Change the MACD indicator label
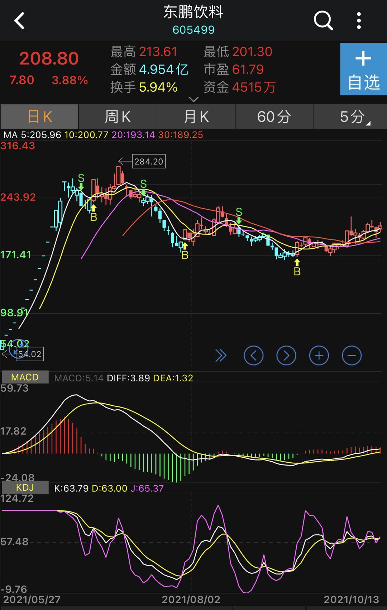Image resolution: width=387 pixels, height=610 pixels. click(25, 377)
